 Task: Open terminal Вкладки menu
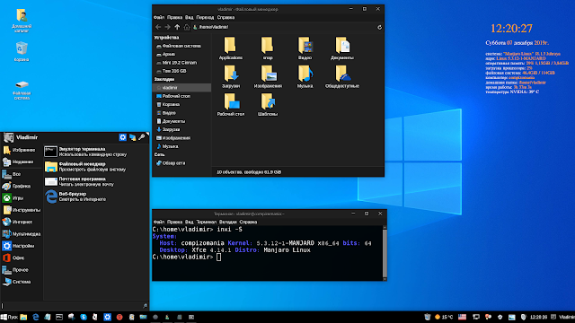[228, 222]
